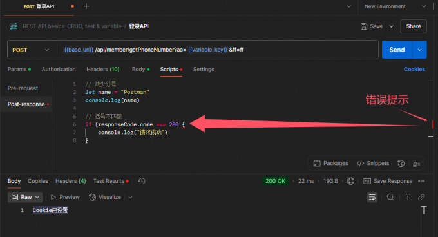
Task: Click the beautify code icon beside Postbot
Action: click(417, 164)
